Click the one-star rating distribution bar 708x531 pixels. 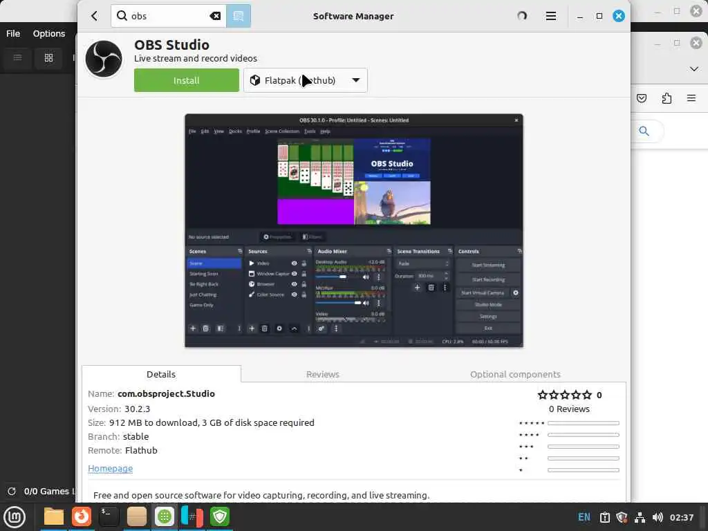click(x=583, y=470)
